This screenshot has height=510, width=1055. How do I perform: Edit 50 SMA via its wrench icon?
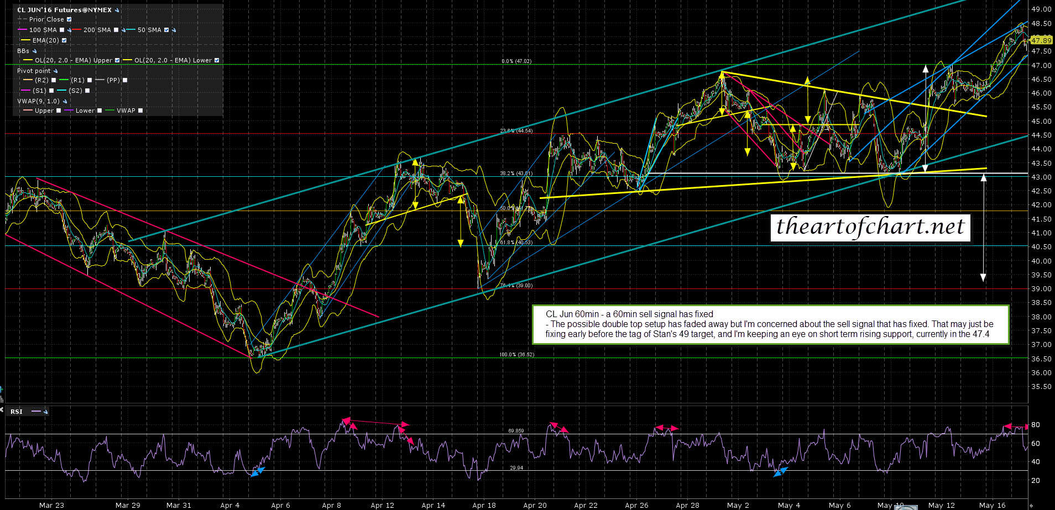pyautogui.click(x=174, y=30)
